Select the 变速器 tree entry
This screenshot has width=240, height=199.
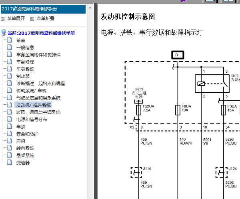23,163
